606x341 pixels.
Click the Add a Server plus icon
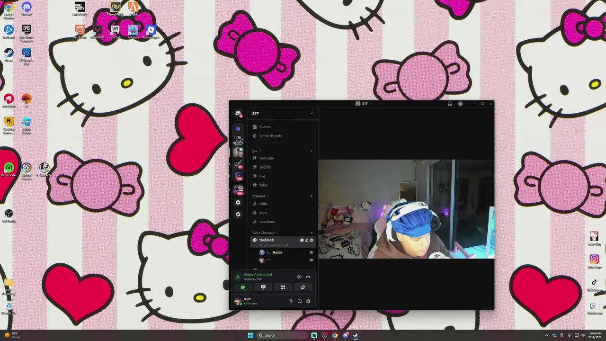[x=238, y=203]
